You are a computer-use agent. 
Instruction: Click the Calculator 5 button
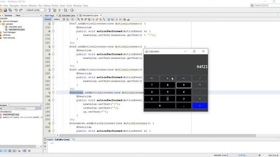coord(168,92)
